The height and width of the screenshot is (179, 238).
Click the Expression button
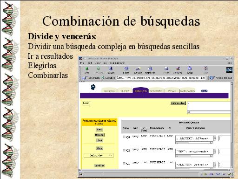(x=178, y=103)
